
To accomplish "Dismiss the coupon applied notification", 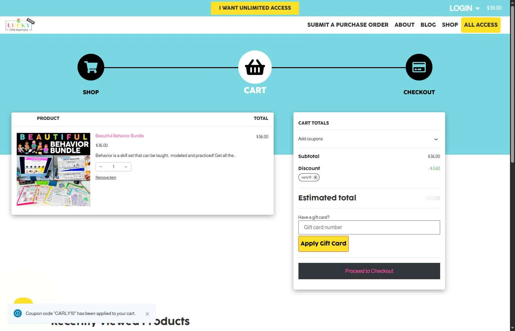I will click(x=147, y=314).
